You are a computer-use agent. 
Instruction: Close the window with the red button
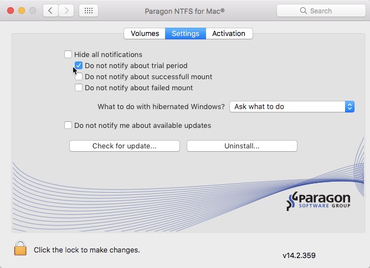11,11
